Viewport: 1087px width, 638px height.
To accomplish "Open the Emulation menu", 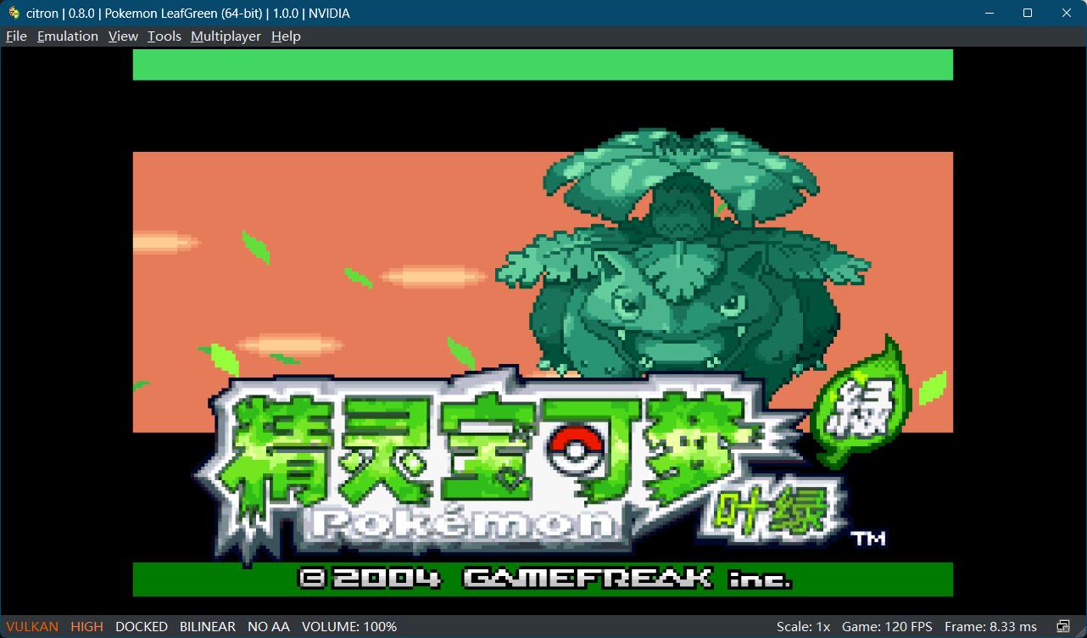I will [68, 36].
